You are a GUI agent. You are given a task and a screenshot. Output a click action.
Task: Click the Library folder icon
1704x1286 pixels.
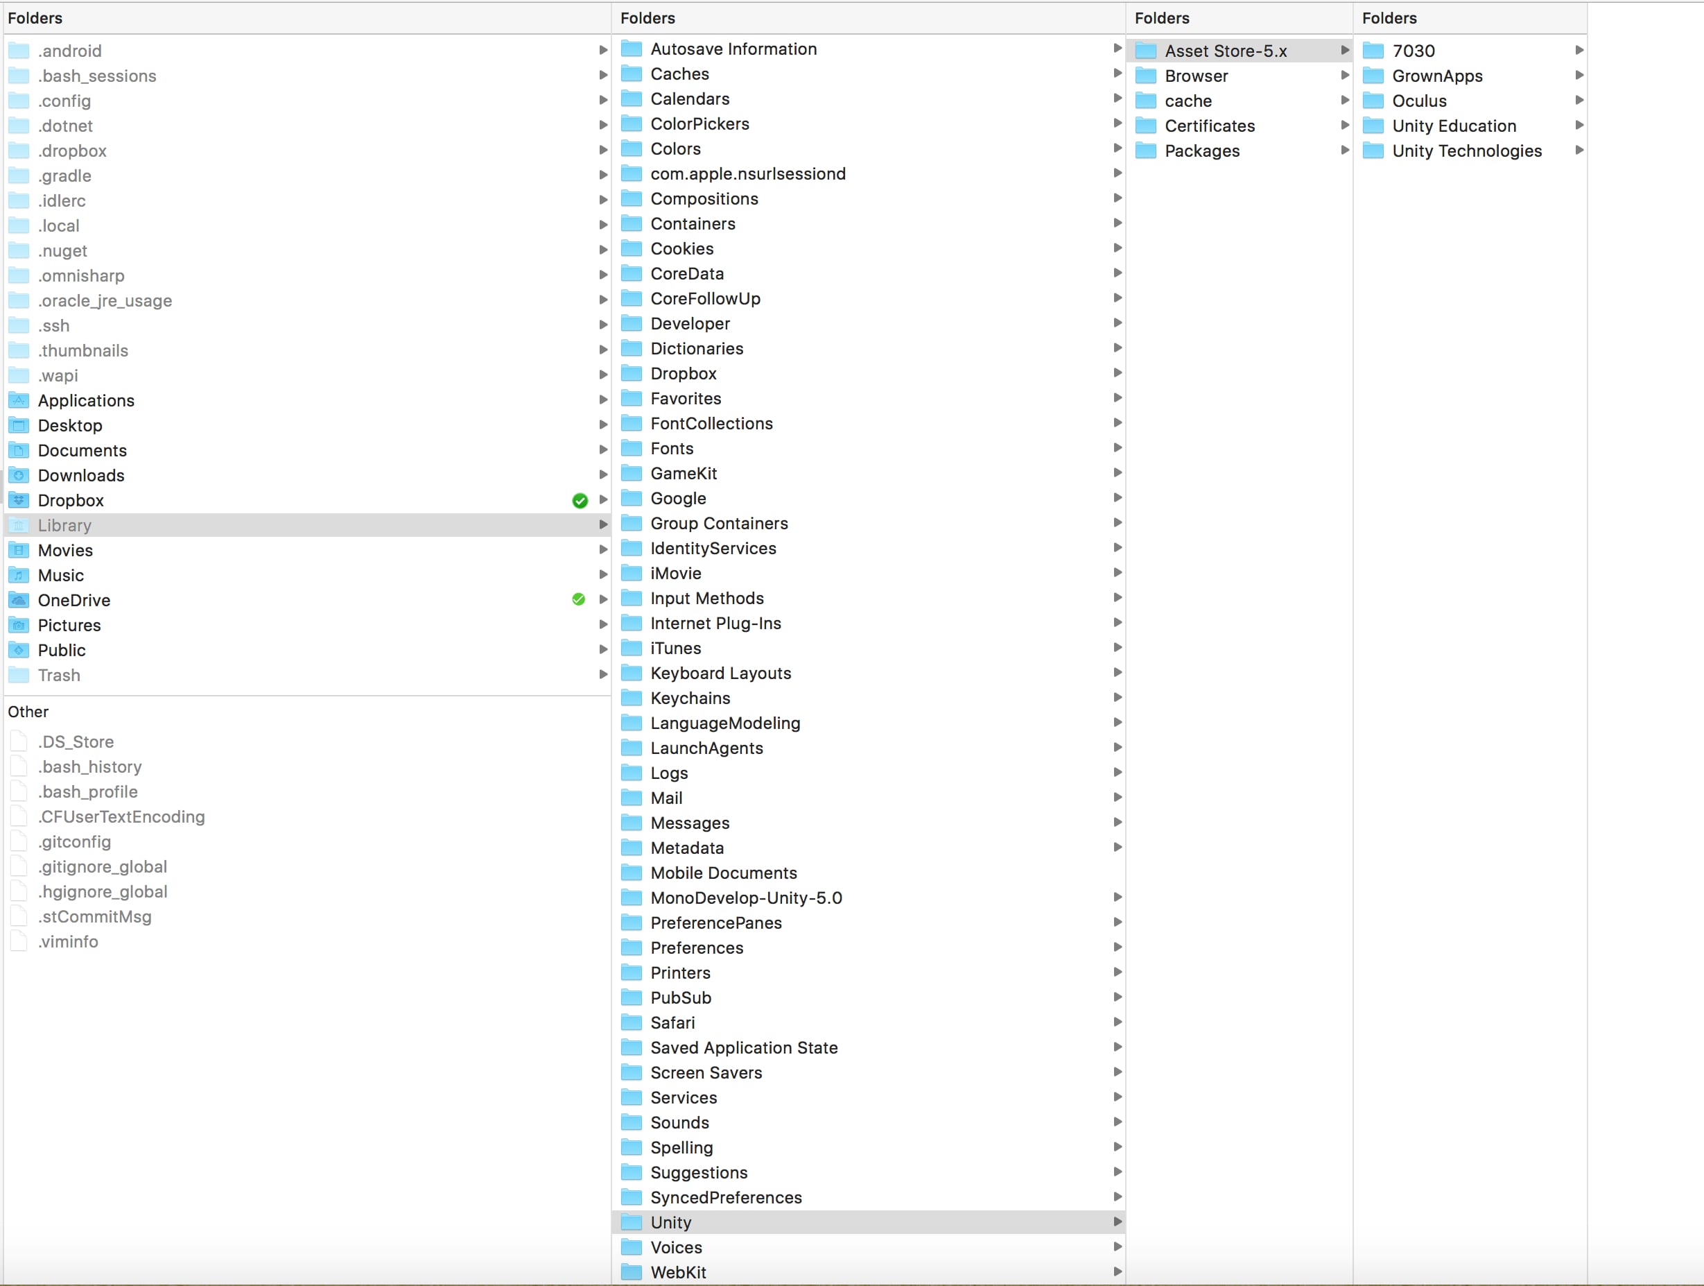point(19,525)
